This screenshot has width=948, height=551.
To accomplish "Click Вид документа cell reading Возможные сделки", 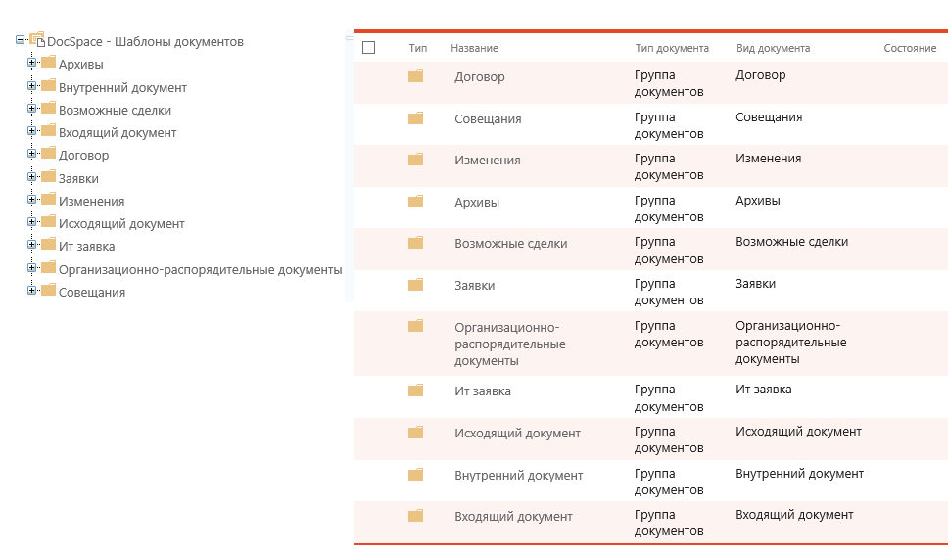I will 791,242.
